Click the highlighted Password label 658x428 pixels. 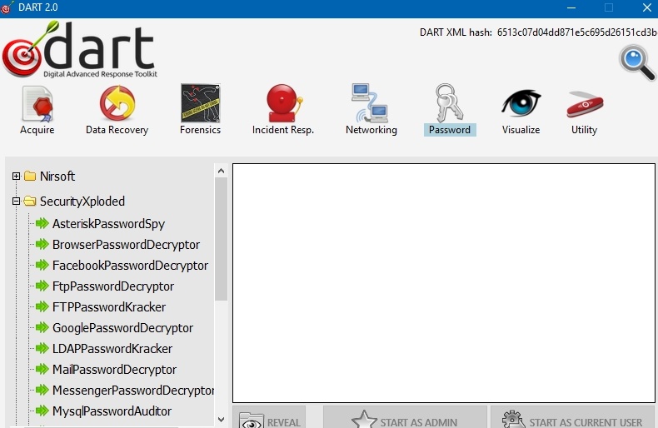450,130
